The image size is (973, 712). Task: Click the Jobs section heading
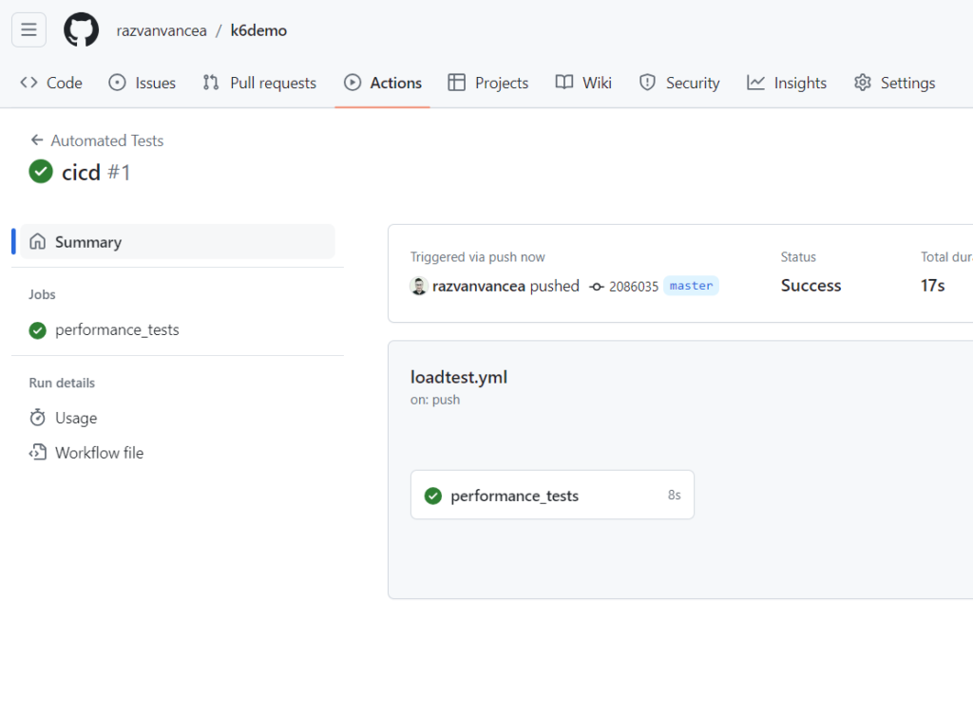coord(42,294)
